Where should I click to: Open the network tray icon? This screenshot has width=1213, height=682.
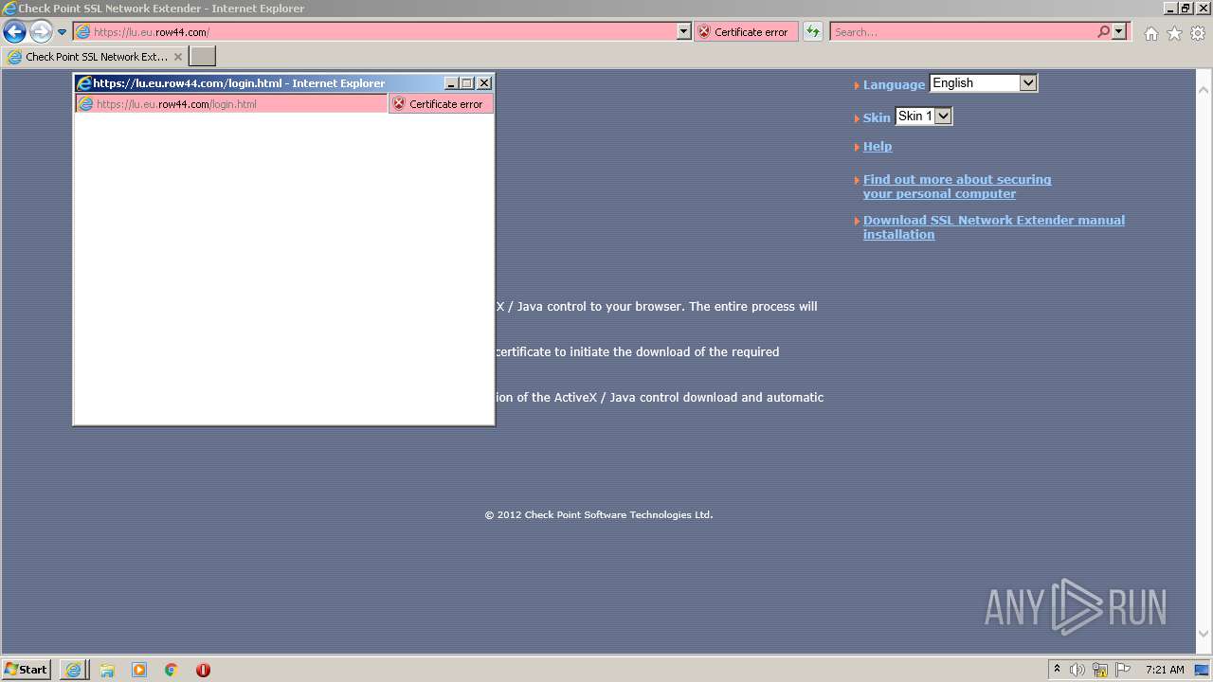pyautogui.click(x=1100, y=670)
